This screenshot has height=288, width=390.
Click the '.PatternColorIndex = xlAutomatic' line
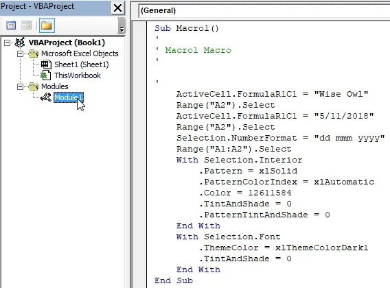point(286,182)
